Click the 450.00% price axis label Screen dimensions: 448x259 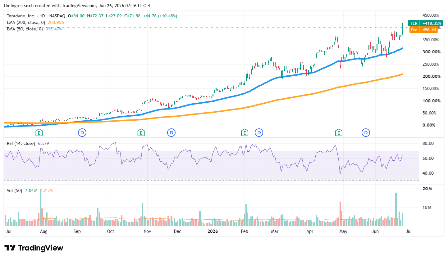[431, 15]
